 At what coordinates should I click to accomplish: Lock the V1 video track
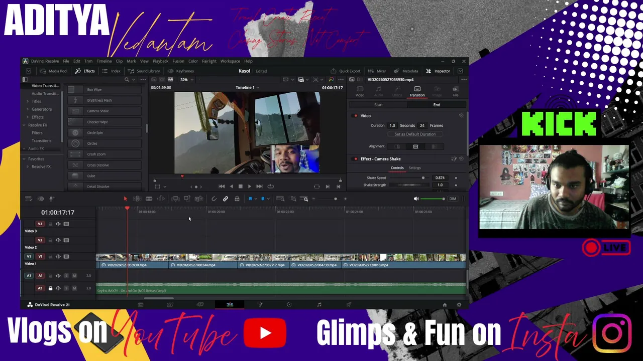coord(50,257)
